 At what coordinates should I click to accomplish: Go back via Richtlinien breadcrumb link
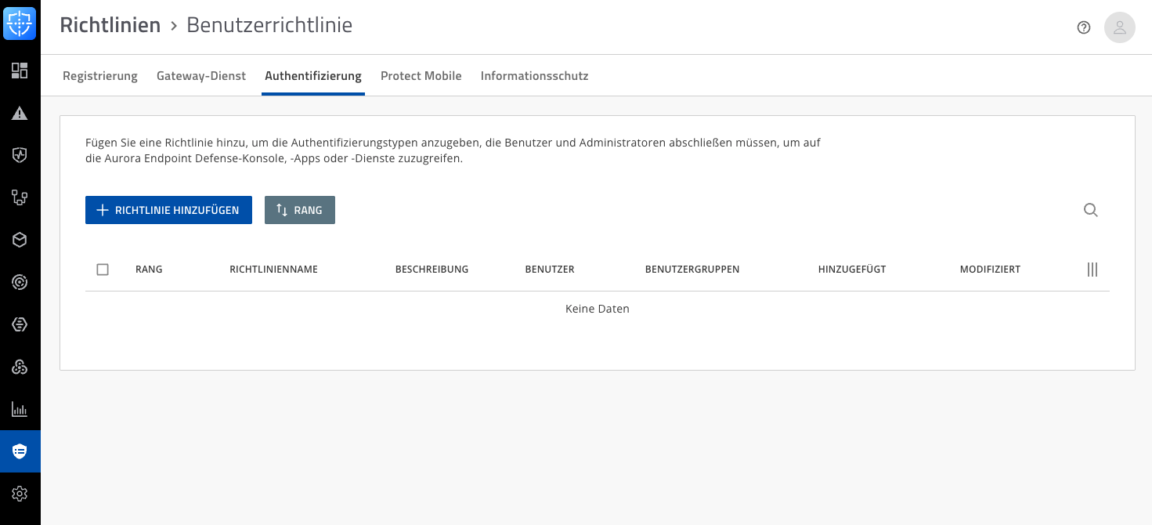(x=110, y=25)
